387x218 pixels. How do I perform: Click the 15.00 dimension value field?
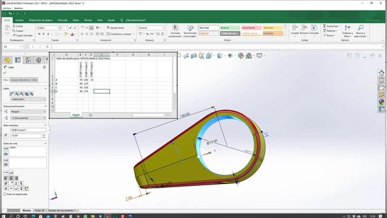tap(26, 136)
